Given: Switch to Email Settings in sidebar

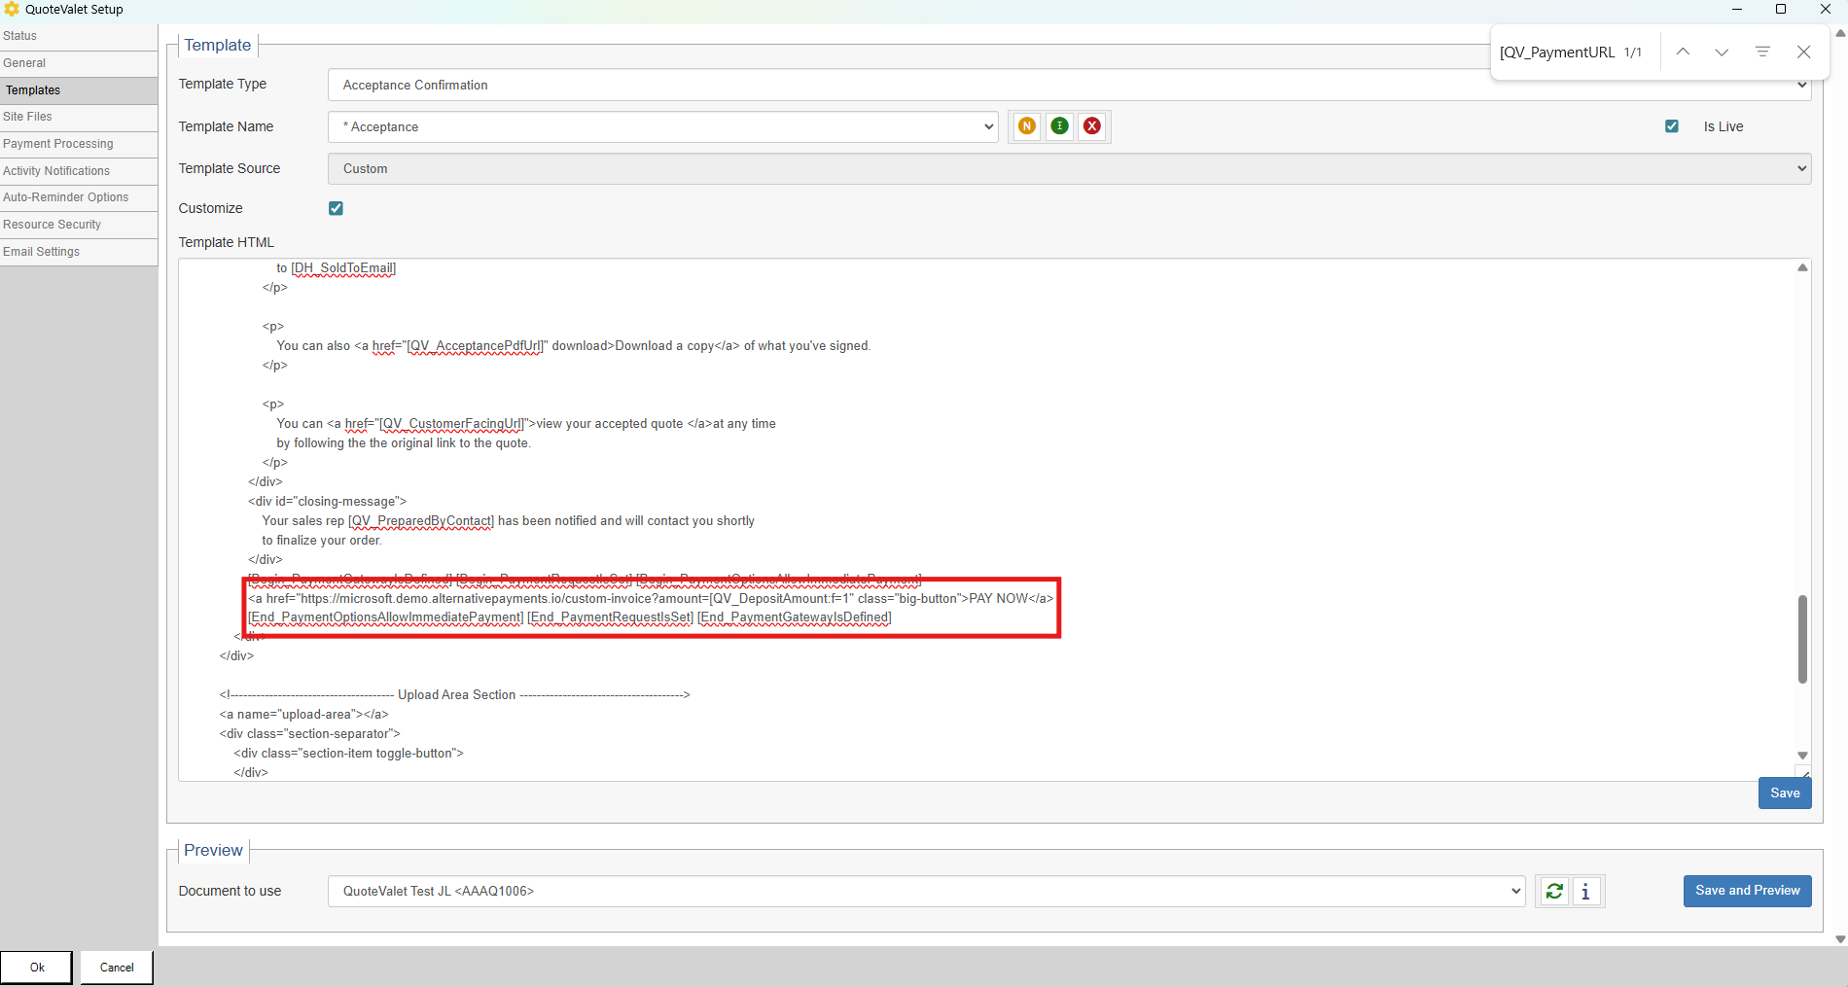Looking at the screenshot, I should coord(42,252).
